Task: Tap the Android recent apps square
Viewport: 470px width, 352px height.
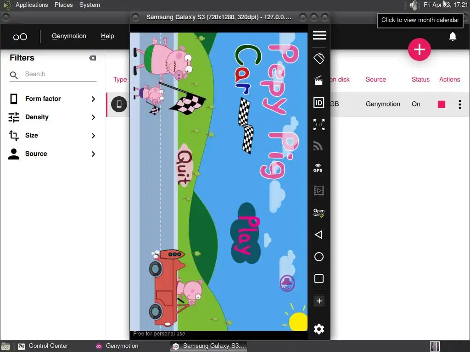Action: point(319,279)
